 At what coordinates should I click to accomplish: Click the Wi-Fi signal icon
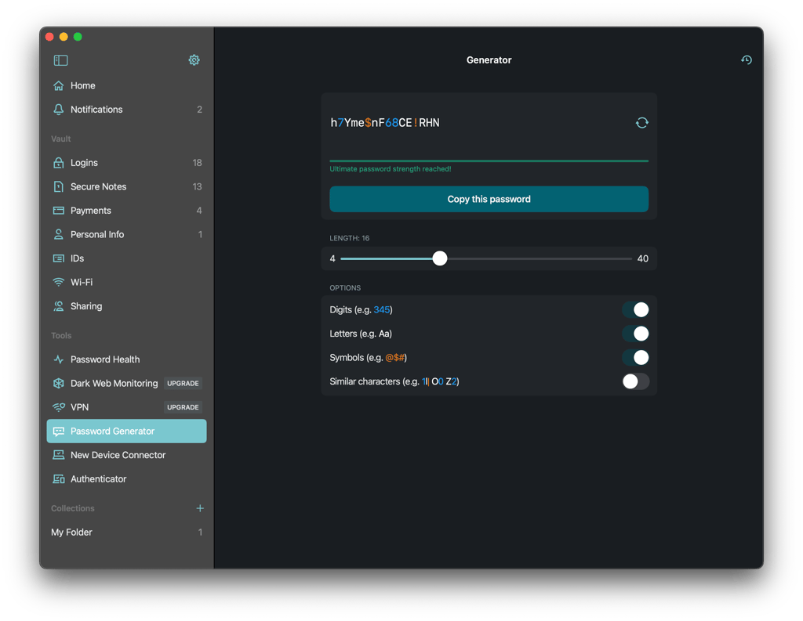[59, 282]
